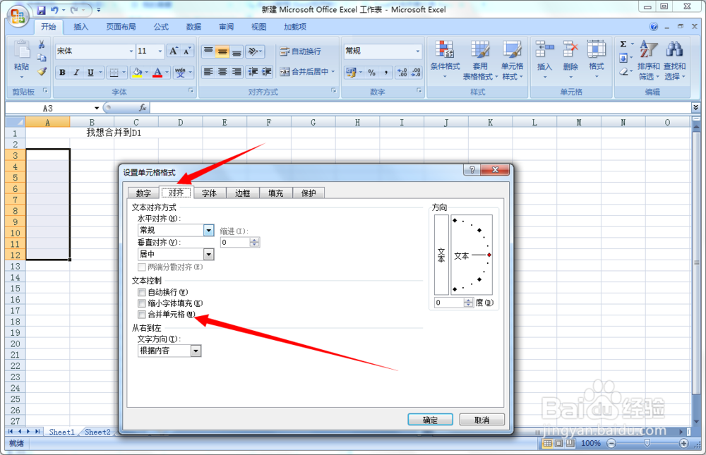Apply percent style format

[371, 72]
